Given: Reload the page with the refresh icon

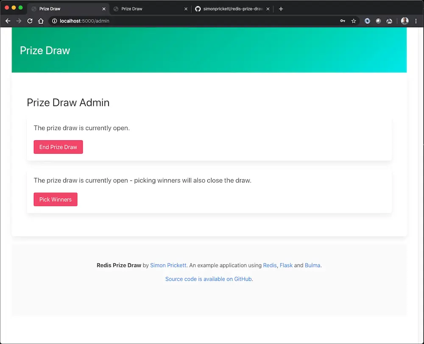Looking at the screenshot, I should coord(30,21).
